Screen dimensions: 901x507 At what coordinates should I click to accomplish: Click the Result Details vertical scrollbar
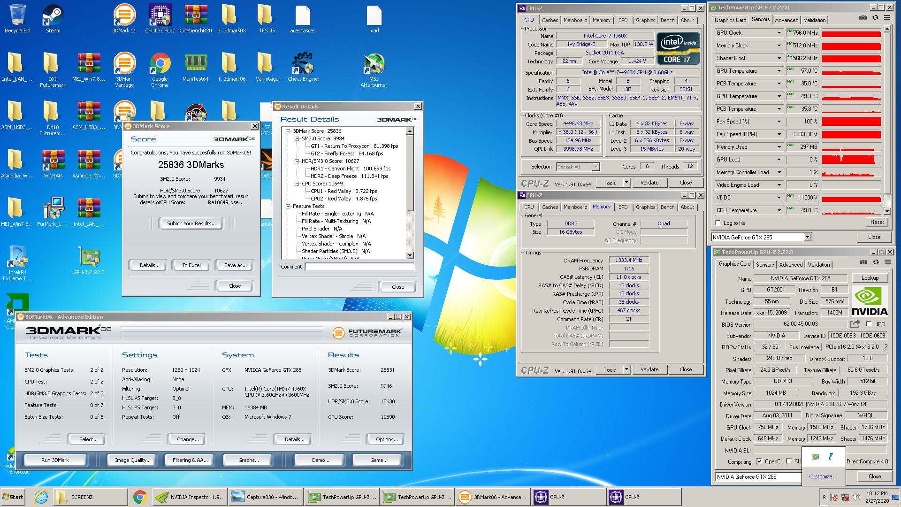click(410, 193)
